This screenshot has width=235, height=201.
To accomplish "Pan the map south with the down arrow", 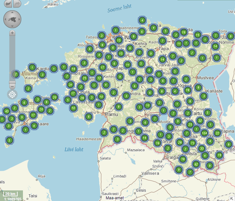I will 13,26.
